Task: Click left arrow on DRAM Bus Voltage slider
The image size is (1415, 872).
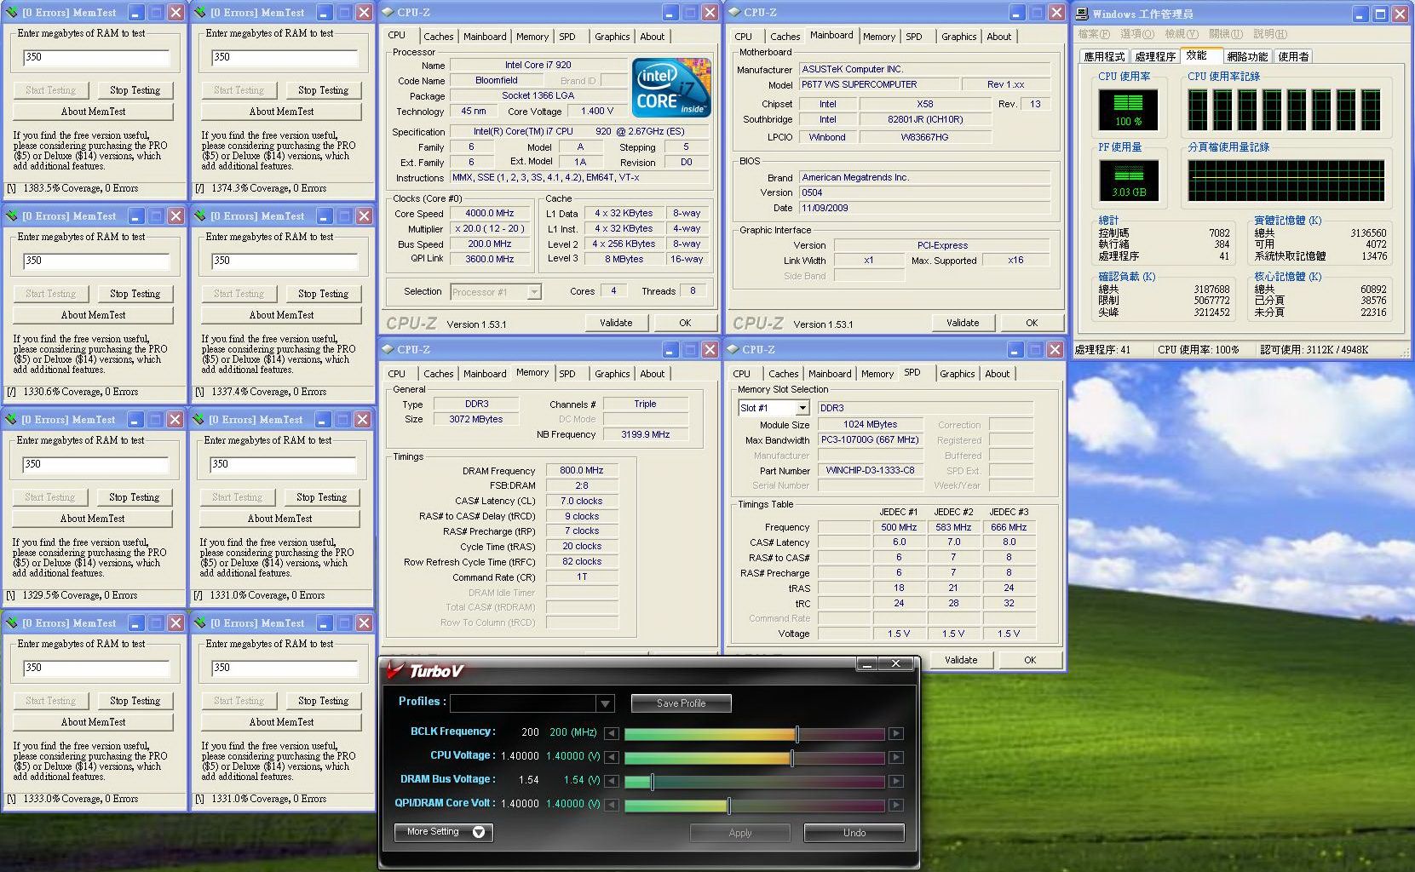Action: 612,781
